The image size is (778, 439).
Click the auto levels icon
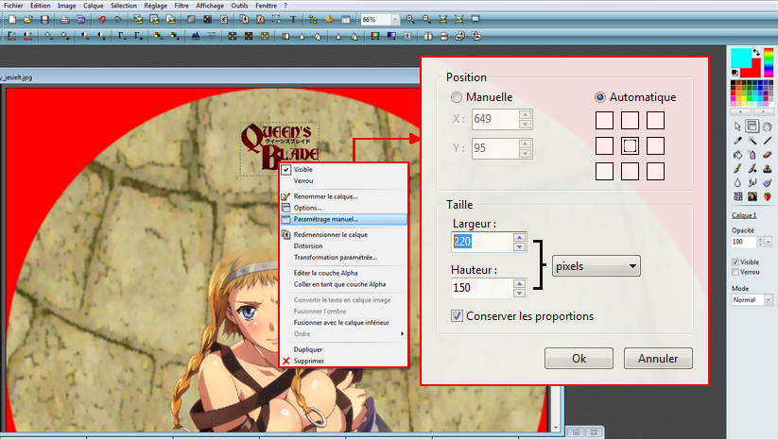click(x=12, y=36)
